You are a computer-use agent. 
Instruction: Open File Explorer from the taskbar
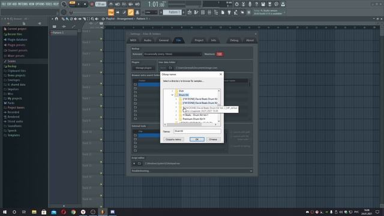(x=34, y=212)
